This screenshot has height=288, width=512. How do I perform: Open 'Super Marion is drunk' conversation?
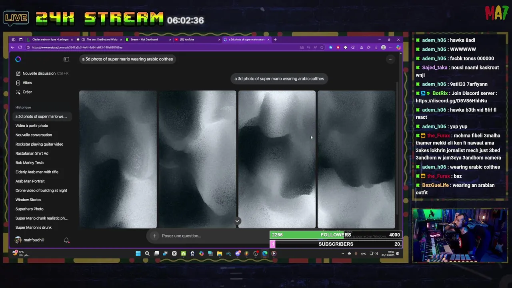click(33, 228)
